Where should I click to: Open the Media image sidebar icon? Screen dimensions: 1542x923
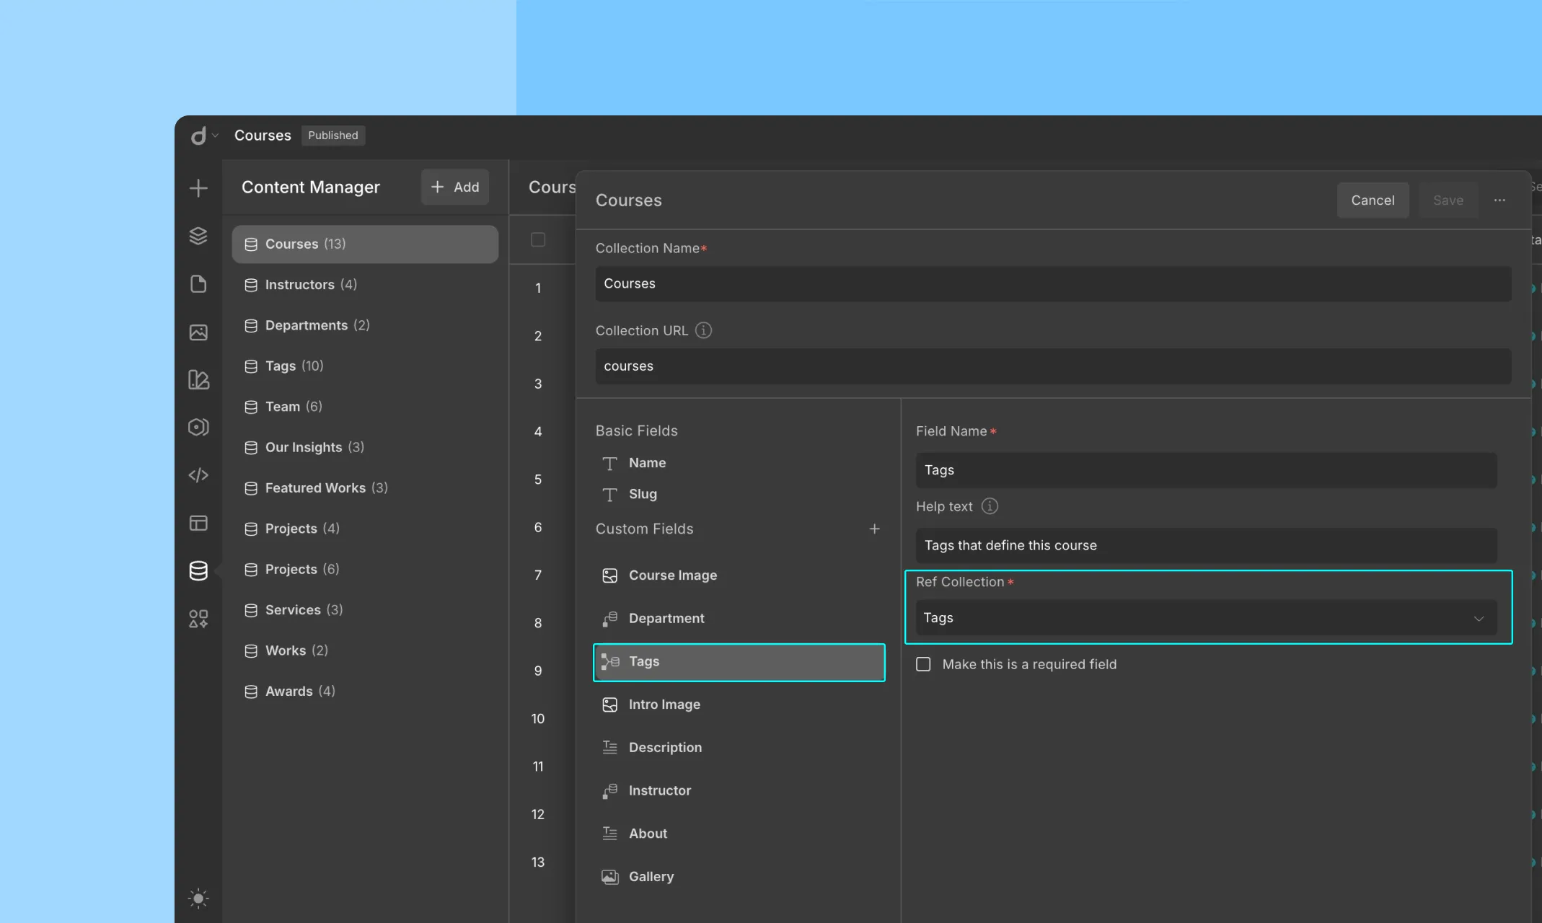tap(198, 332)
